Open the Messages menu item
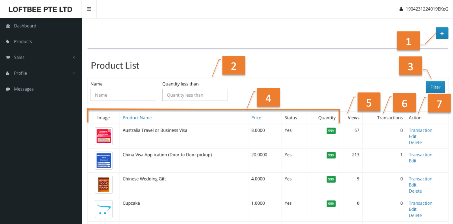453x224 pixels. [x=24, y=89]
